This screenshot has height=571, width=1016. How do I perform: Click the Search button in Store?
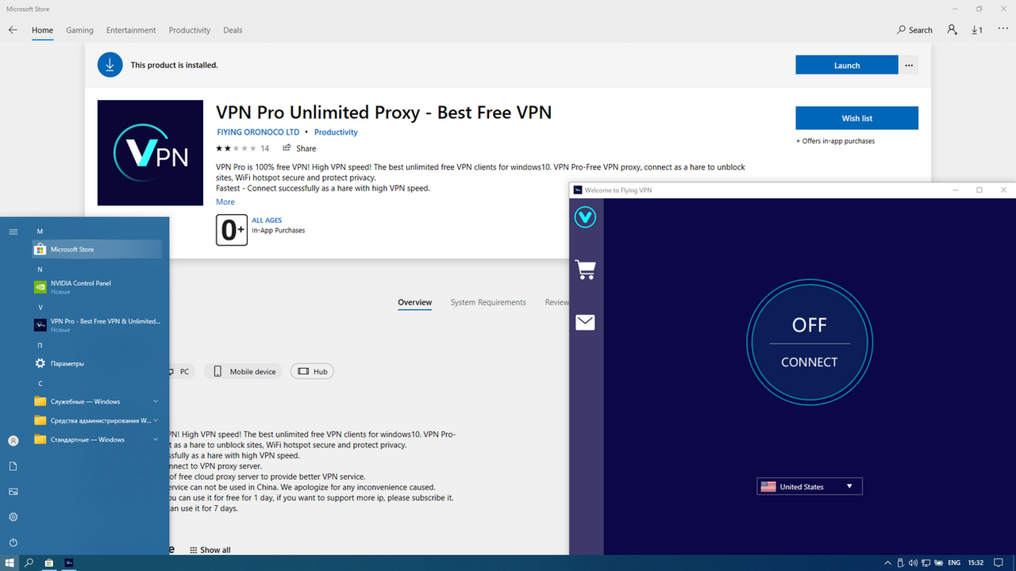(914, 30)
